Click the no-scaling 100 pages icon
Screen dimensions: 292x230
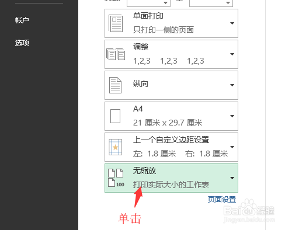coord(116,178)
